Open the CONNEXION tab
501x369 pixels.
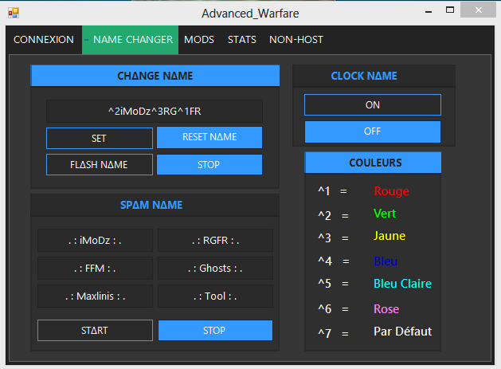[44, 40]
